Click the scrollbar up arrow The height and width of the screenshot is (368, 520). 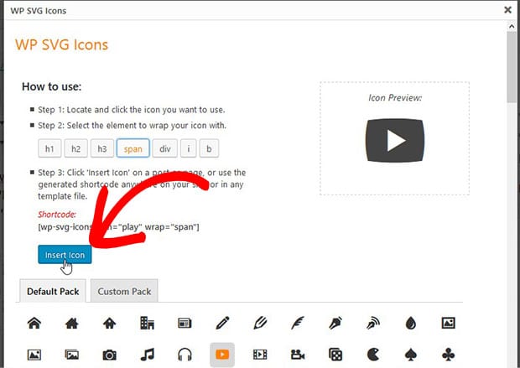[x=512, y=26]
